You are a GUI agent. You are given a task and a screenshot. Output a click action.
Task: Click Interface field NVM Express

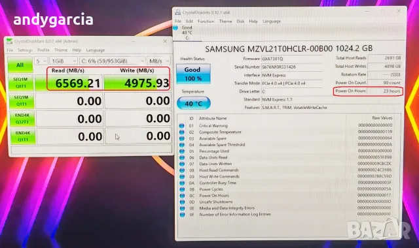(x=291, y=76)
